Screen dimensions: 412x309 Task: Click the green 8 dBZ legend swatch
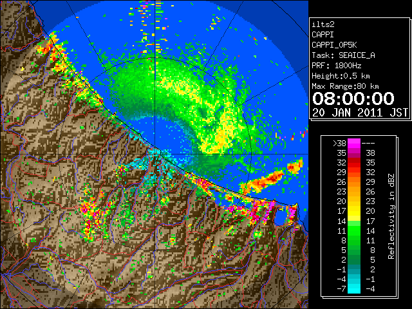354,240
